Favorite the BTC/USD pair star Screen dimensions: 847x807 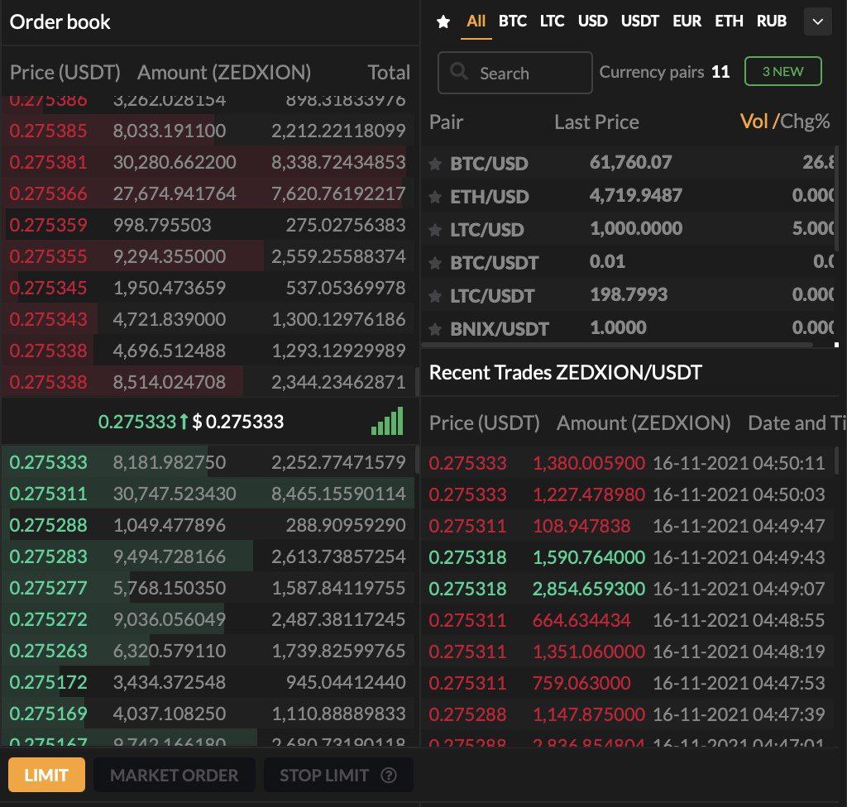coord(435,164)
